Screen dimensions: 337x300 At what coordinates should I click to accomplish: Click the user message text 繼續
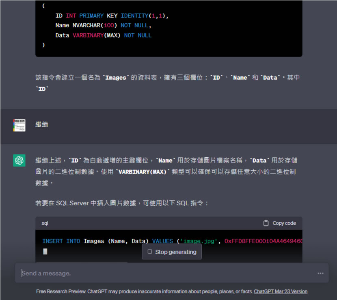42,125
